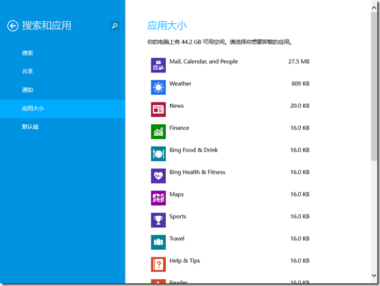Image resolution: width=380 pixels, height=286 pixels.
Task: Select the Help & Tips question mark icon
Action: 158,264
